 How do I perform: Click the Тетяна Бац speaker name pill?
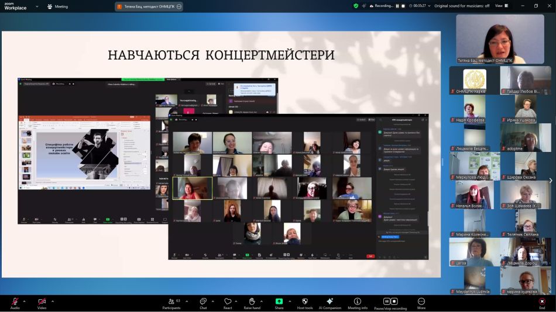click(x=149, y=6)
